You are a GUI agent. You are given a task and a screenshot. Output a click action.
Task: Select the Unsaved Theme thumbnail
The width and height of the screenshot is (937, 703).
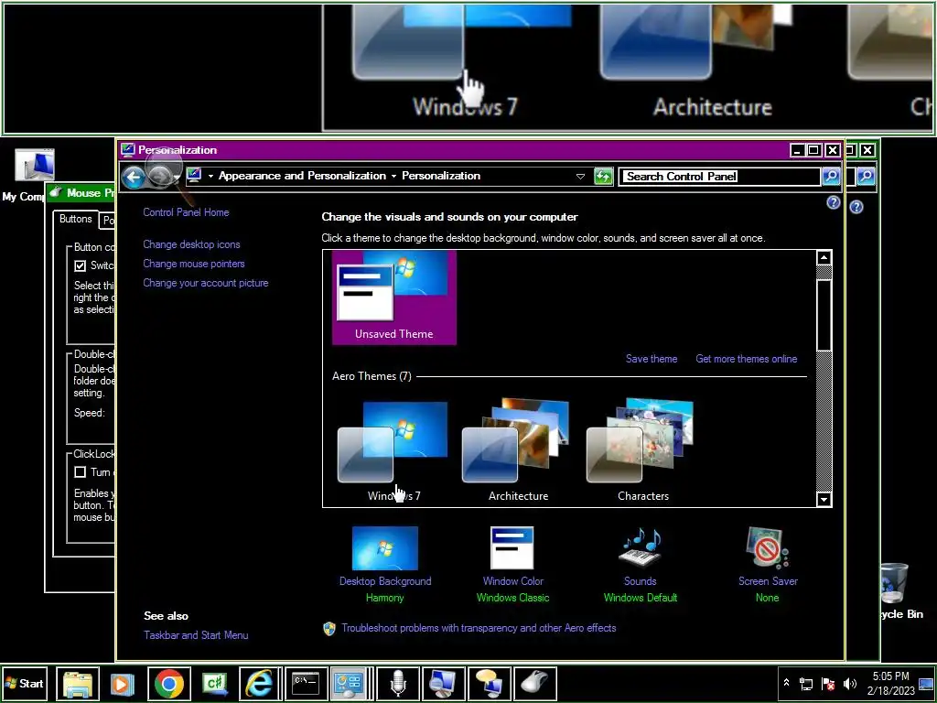point(393,297)
